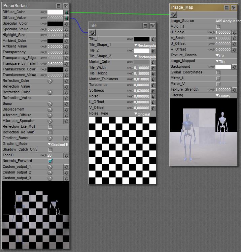The image size is (241, 252).
Task: Click the key animation icon for Diffuse_Value
Action: pyautogui.click(x=43, y=18)
